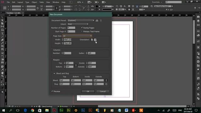The width and height of the screenshot is (201, 113).
Task: Select the Scissors tool
Action: click(x=2, y=53)
